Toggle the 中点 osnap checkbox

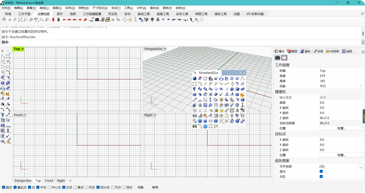[38, 187]
